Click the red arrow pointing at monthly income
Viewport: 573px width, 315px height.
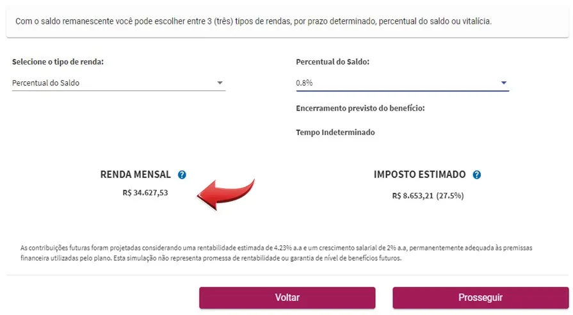pos(225,195)
